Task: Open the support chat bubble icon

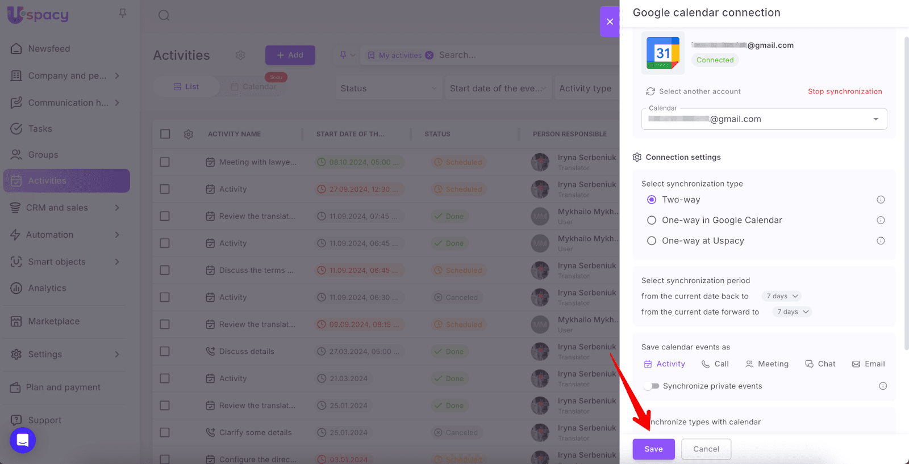Action: pyautogui.click(x=23, y=440)
